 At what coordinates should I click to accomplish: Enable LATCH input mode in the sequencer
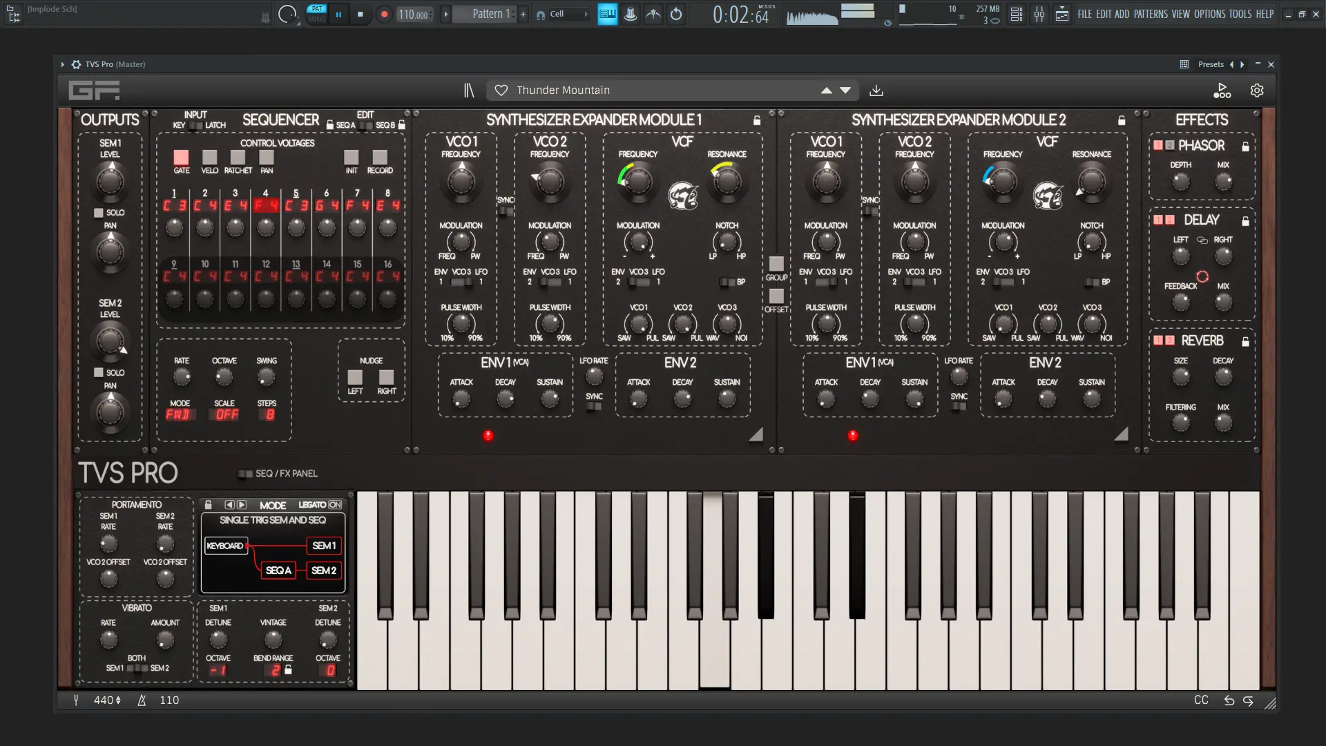[200, 124]
